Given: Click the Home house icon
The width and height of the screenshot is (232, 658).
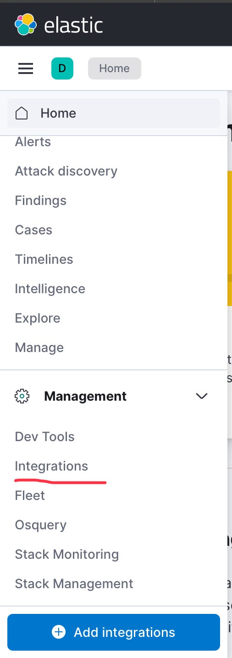Looking at the screenshot, I should click(22, 113).
